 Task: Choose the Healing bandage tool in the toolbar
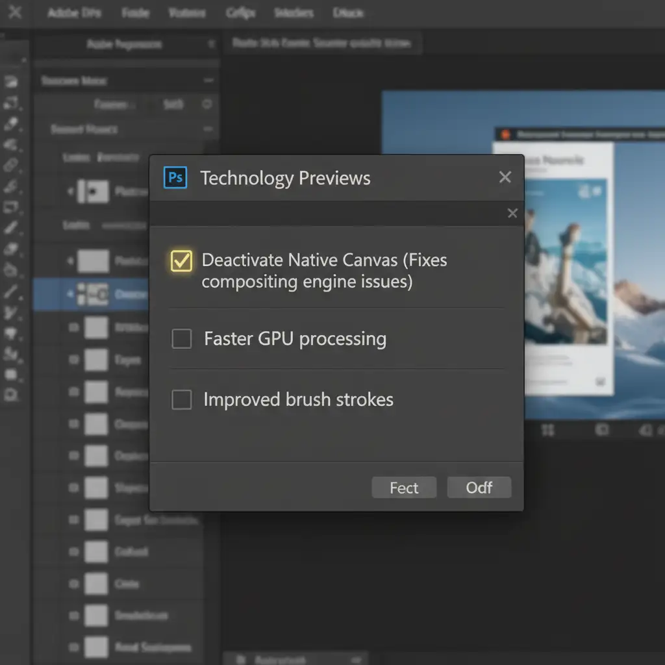coord(11,166)
